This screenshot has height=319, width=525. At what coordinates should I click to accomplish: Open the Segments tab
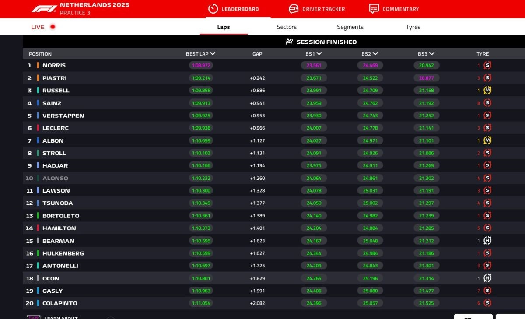point(350,27)
